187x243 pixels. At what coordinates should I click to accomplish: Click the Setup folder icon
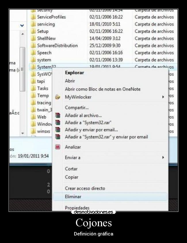point(33,31)
